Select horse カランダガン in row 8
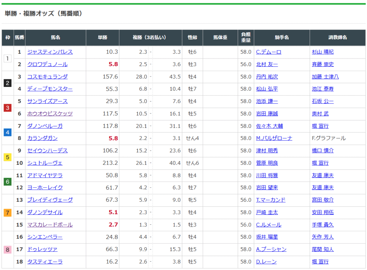The image size is (367, 270). point(42,138)
